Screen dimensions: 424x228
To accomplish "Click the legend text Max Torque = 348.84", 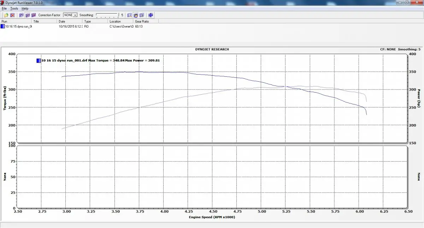I will [x=106, y=60].
